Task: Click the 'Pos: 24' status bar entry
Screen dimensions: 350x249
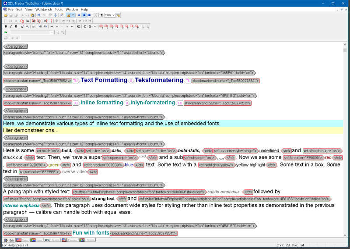Action: 298,245
